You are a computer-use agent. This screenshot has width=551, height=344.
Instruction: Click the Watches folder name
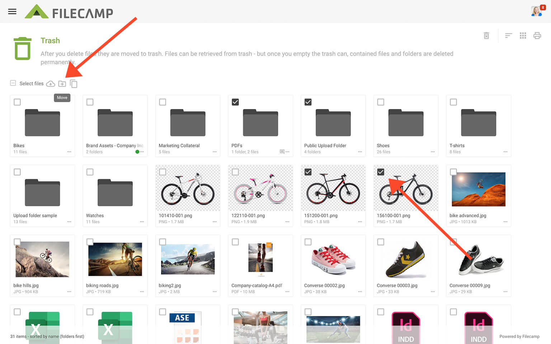(x=95, y=215)
